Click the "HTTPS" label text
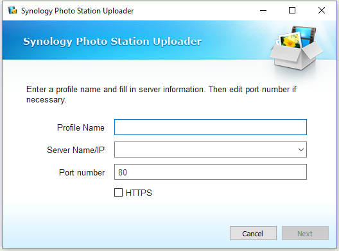The image size is (339, 251). 139,193
